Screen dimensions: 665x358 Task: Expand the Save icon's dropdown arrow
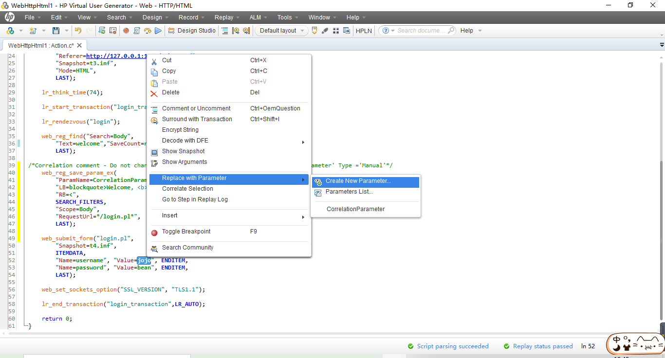pyautogui.click(x=66, y=31)
